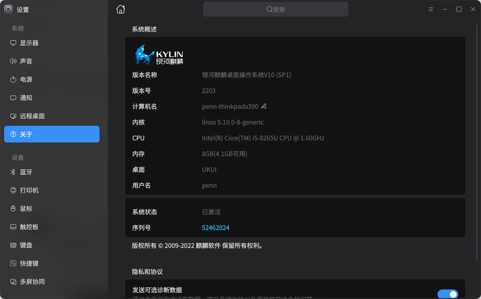Click desktop value UKUI

click(x=209, y=169)
